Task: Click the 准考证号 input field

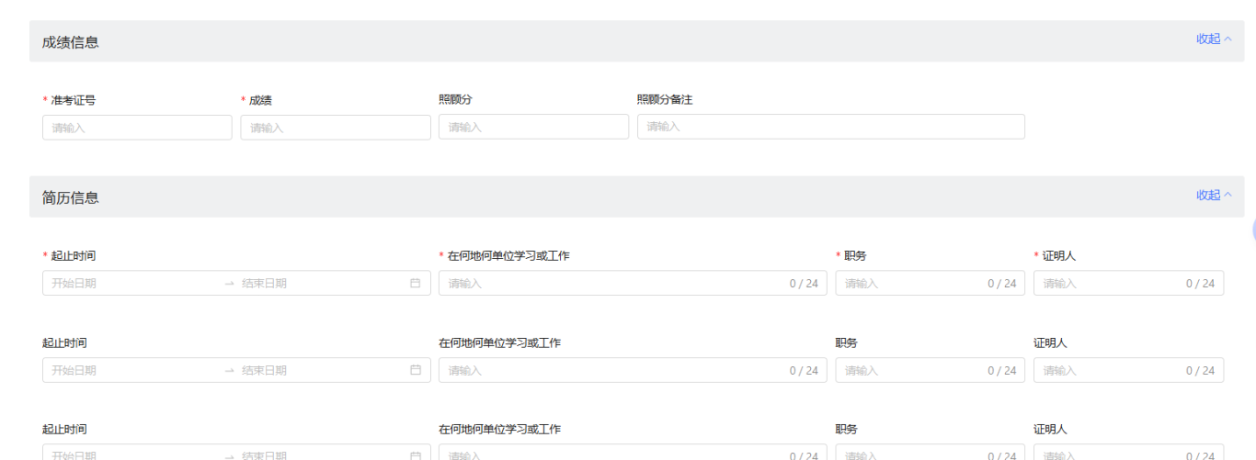Action: 137,128
